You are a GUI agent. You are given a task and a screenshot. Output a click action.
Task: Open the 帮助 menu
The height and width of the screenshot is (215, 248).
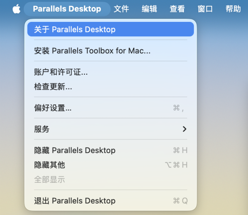point(233,9)
